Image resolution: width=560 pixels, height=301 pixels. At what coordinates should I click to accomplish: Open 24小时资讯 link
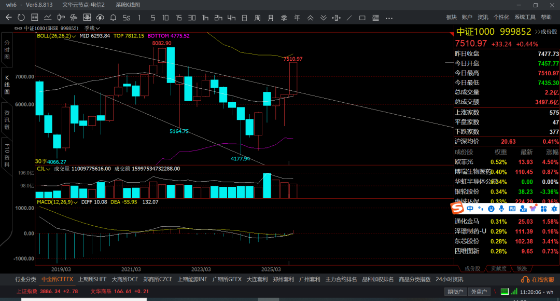(449, 279)
